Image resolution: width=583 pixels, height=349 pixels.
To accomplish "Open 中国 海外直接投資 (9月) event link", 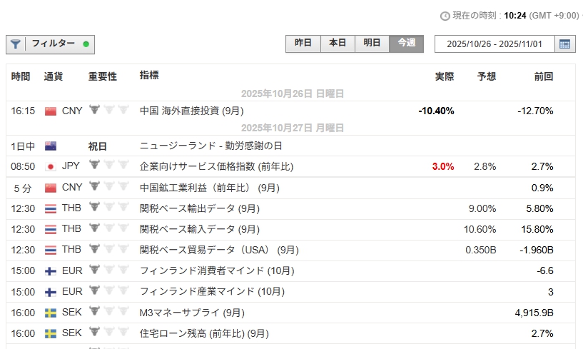I will [192, 111].
